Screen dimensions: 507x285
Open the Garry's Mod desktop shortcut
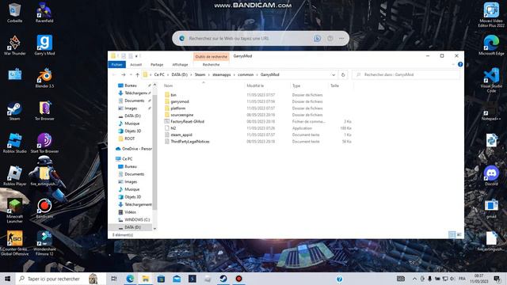(44, 45)
